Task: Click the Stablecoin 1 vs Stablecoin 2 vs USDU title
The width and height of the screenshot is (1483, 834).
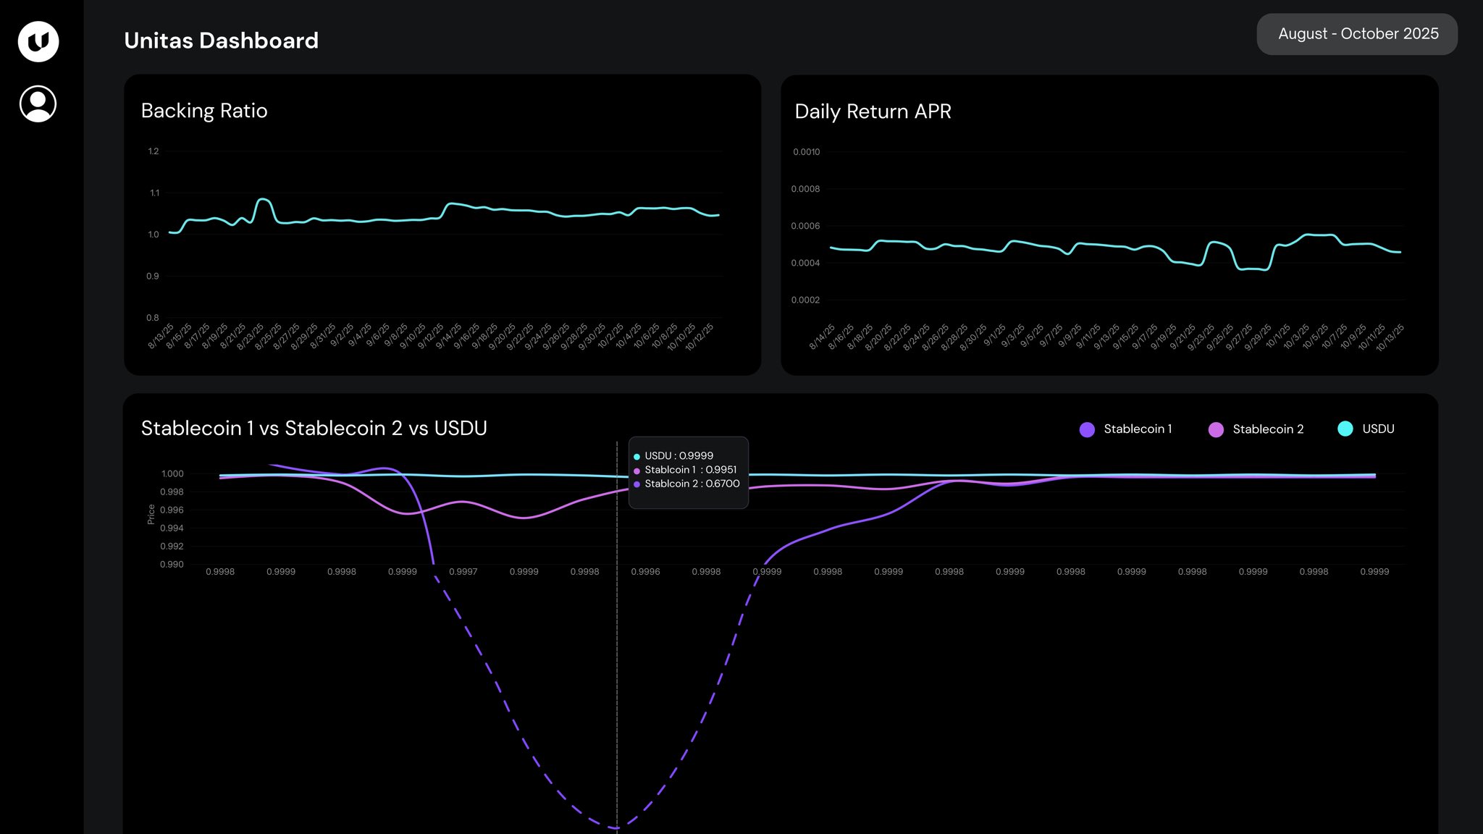Action: click(314, 428)
